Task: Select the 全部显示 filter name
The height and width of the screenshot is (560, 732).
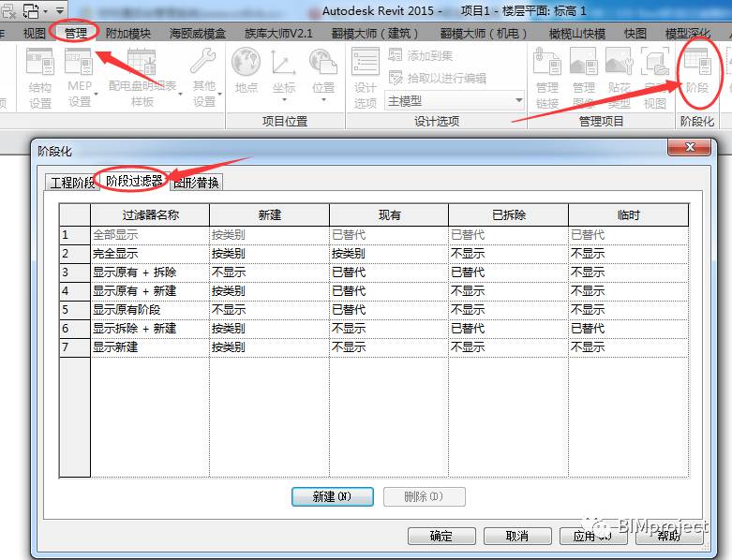Action: coord(150,235)
